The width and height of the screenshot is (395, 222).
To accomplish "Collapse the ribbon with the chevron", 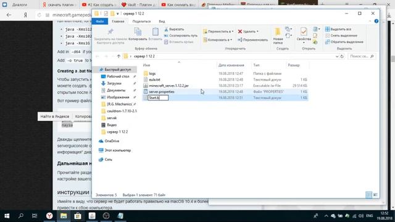I will [370, 21].
